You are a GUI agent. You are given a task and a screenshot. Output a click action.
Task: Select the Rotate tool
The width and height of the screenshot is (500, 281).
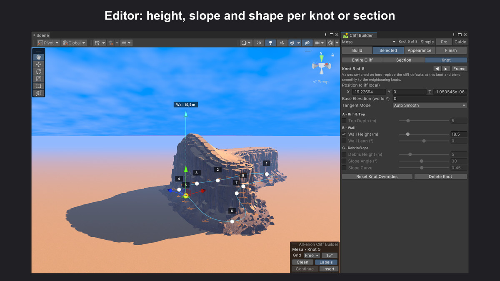[39, 72]
